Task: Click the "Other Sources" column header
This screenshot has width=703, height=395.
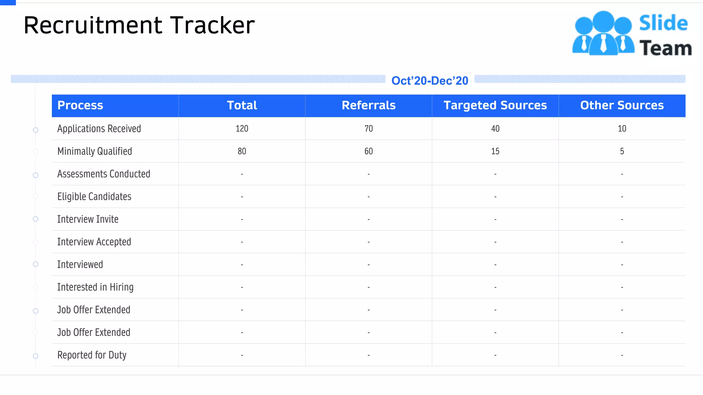Action: 622,105
